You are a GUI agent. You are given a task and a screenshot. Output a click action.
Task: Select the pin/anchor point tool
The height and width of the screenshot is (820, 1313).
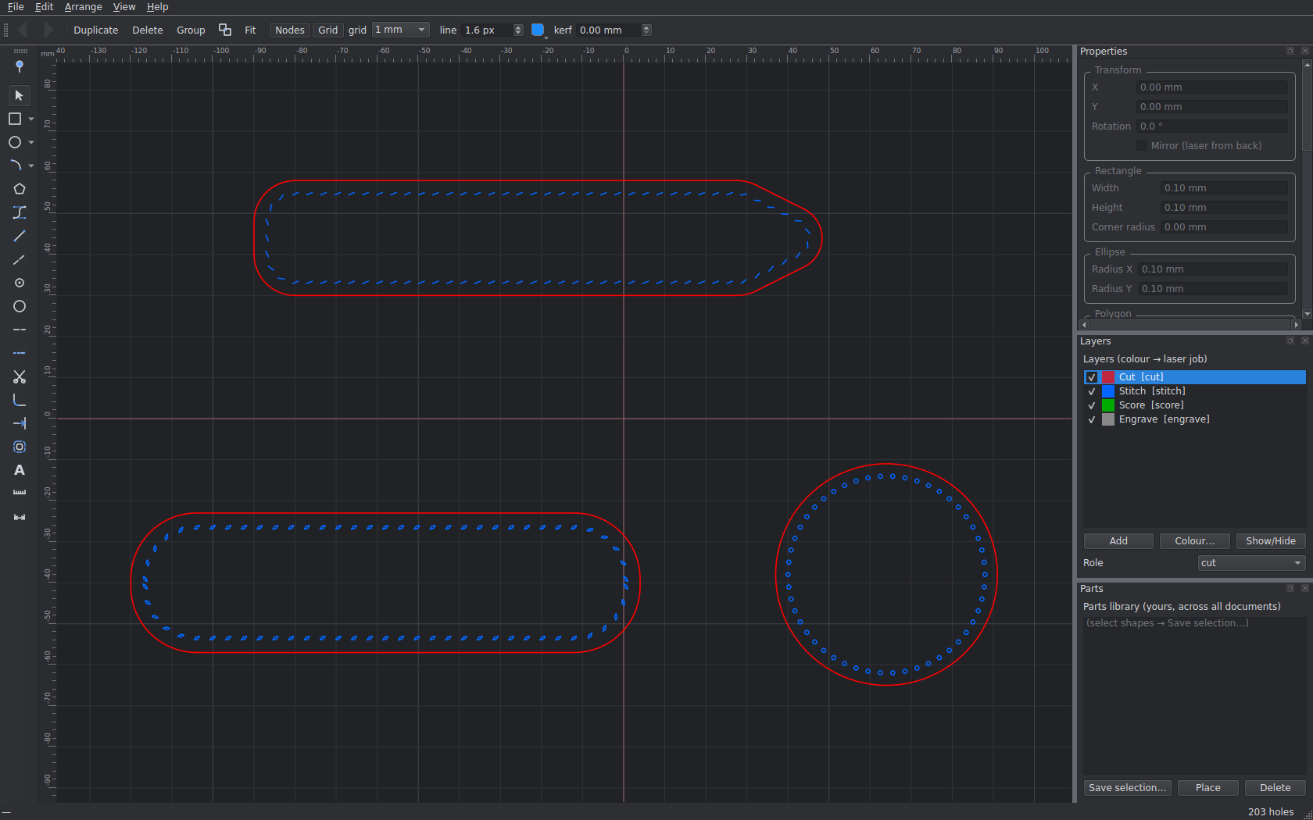pos(20,66)
